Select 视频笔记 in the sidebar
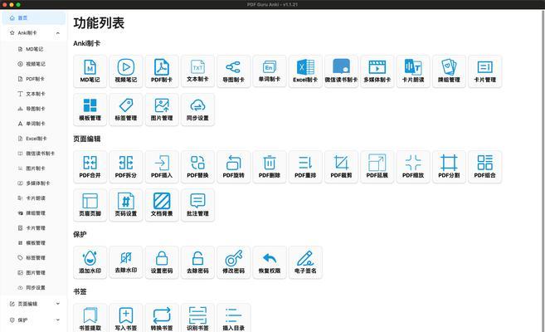545x332 pixels. 34,64
